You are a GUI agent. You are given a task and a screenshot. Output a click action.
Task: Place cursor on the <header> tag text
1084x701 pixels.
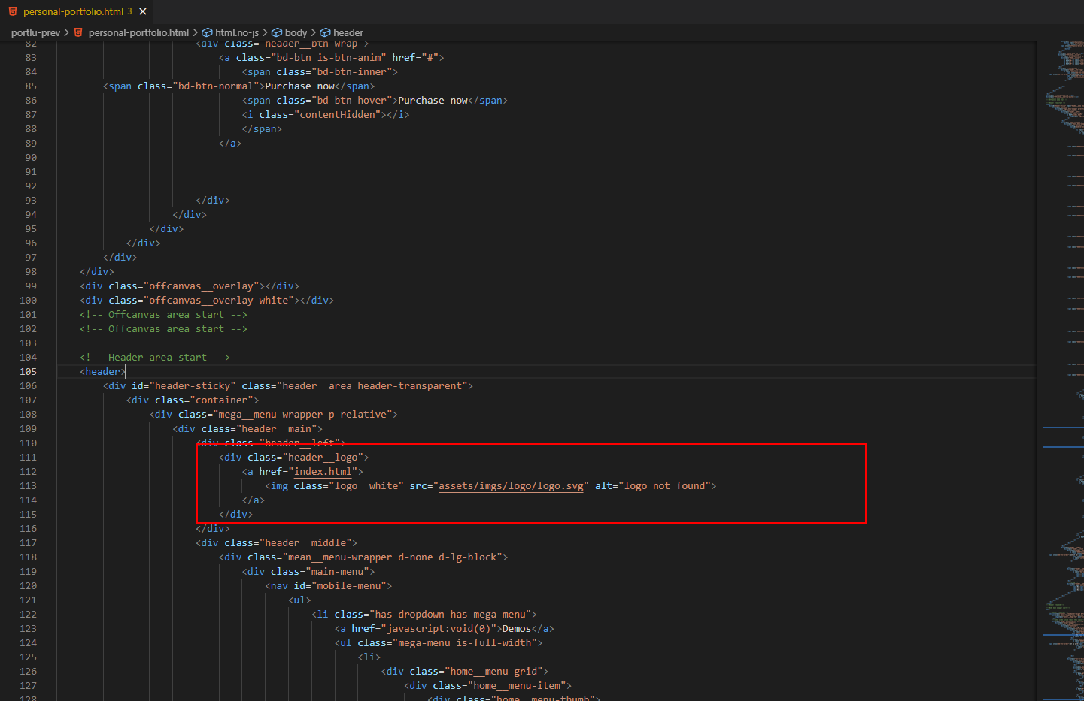click(103, 372)
